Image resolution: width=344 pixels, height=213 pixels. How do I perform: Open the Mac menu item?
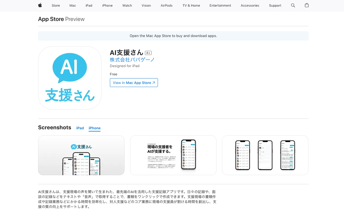click(73, 6)
